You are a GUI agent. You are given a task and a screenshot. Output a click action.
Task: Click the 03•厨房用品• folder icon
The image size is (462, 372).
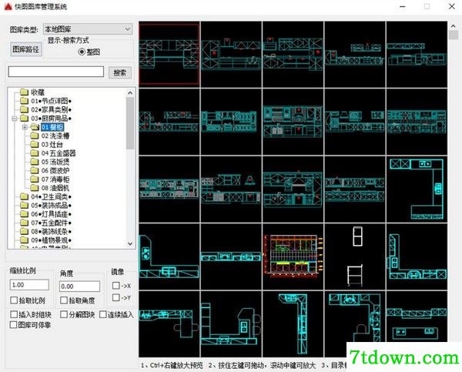coord(24,119)
